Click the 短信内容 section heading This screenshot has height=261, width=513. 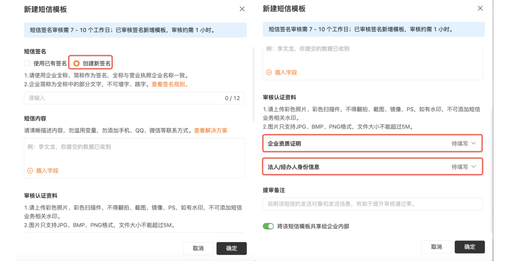pyautogui.click(x=35, y=118)
